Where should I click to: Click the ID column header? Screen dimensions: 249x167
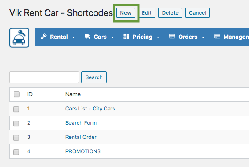pyautogui.click(x=30, y=94)
